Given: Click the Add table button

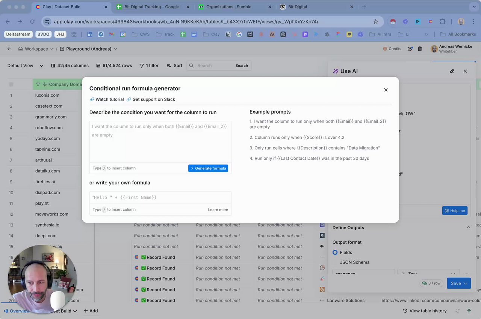Looking at the screenshot, I should pyautogui.click(x=91, y=311).
